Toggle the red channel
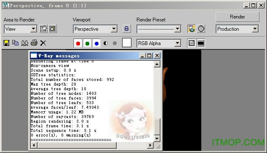 pos(78,43)
